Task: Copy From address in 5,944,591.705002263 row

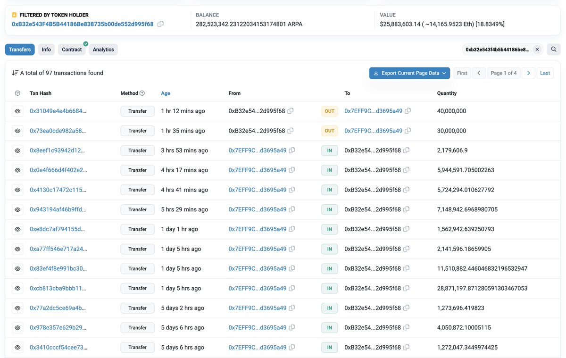Action: click(292, 170)
